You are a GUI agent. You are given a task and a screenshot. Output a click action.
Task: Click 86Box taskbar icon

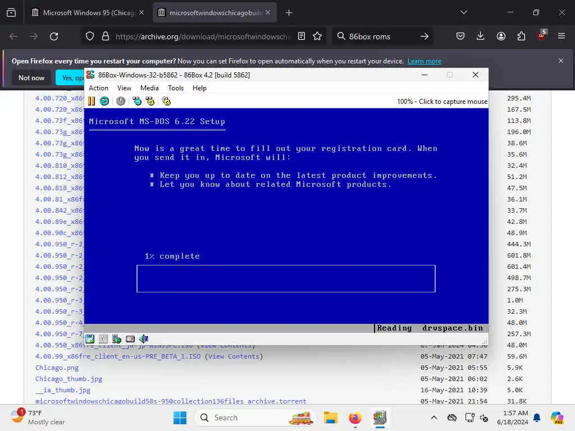(x=380, y=418)
